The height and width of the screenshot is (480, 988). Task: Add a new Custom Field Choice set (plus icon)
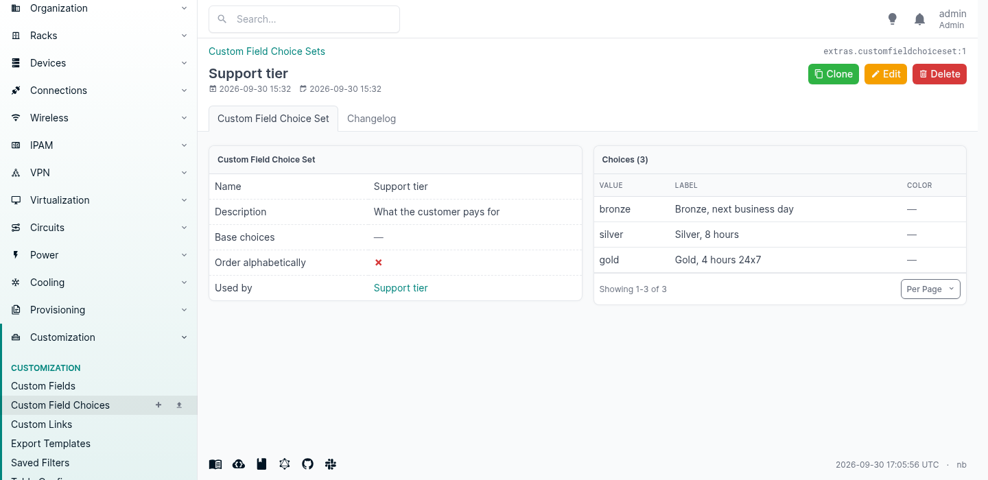pos(158,405)
